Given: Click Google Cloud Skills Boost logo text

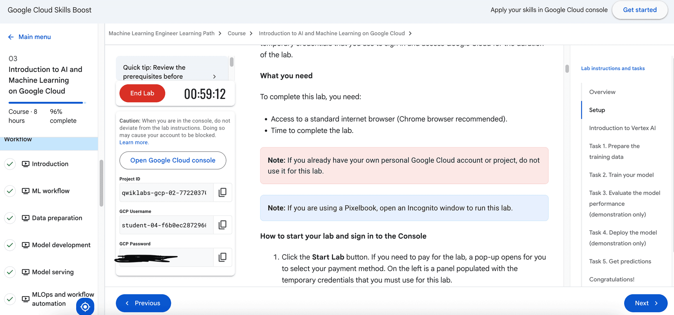Looking at the screenshot, I should (49, 10).
